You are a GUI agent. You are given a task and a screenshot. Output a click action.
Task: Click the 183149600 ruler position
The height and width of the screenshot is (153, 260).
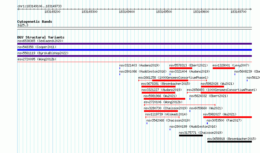201,12
